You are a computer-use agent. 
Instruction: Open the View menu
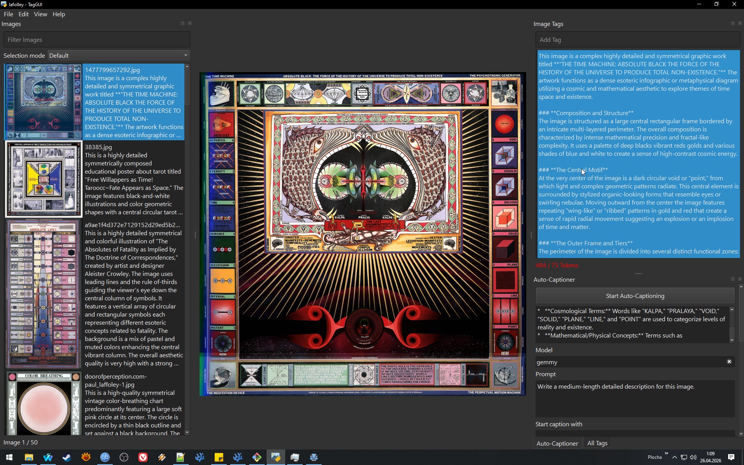(40, 14)
